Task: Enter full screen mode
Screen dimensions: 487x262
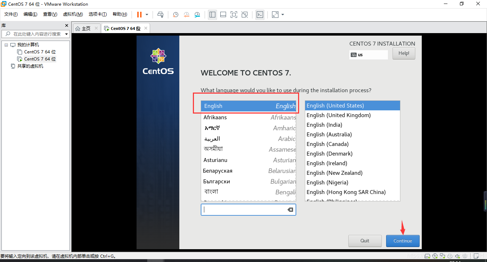Action: pos(234,15)
